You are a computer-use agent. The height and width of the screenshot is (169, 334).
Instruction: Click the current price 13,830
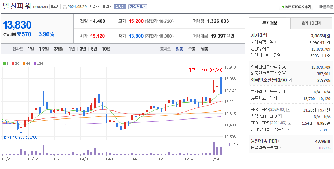pos(17,25)
